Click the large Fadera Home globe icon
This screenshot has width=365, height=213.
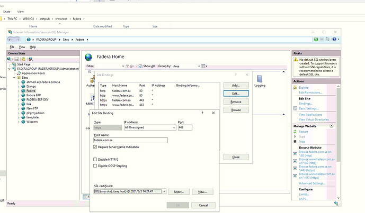click(88, 57)
